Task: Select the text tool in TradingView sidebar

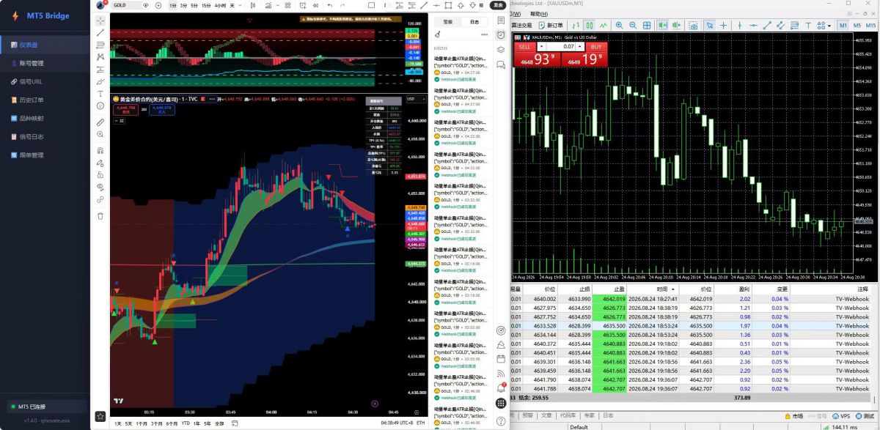Action: coord(100,93)
